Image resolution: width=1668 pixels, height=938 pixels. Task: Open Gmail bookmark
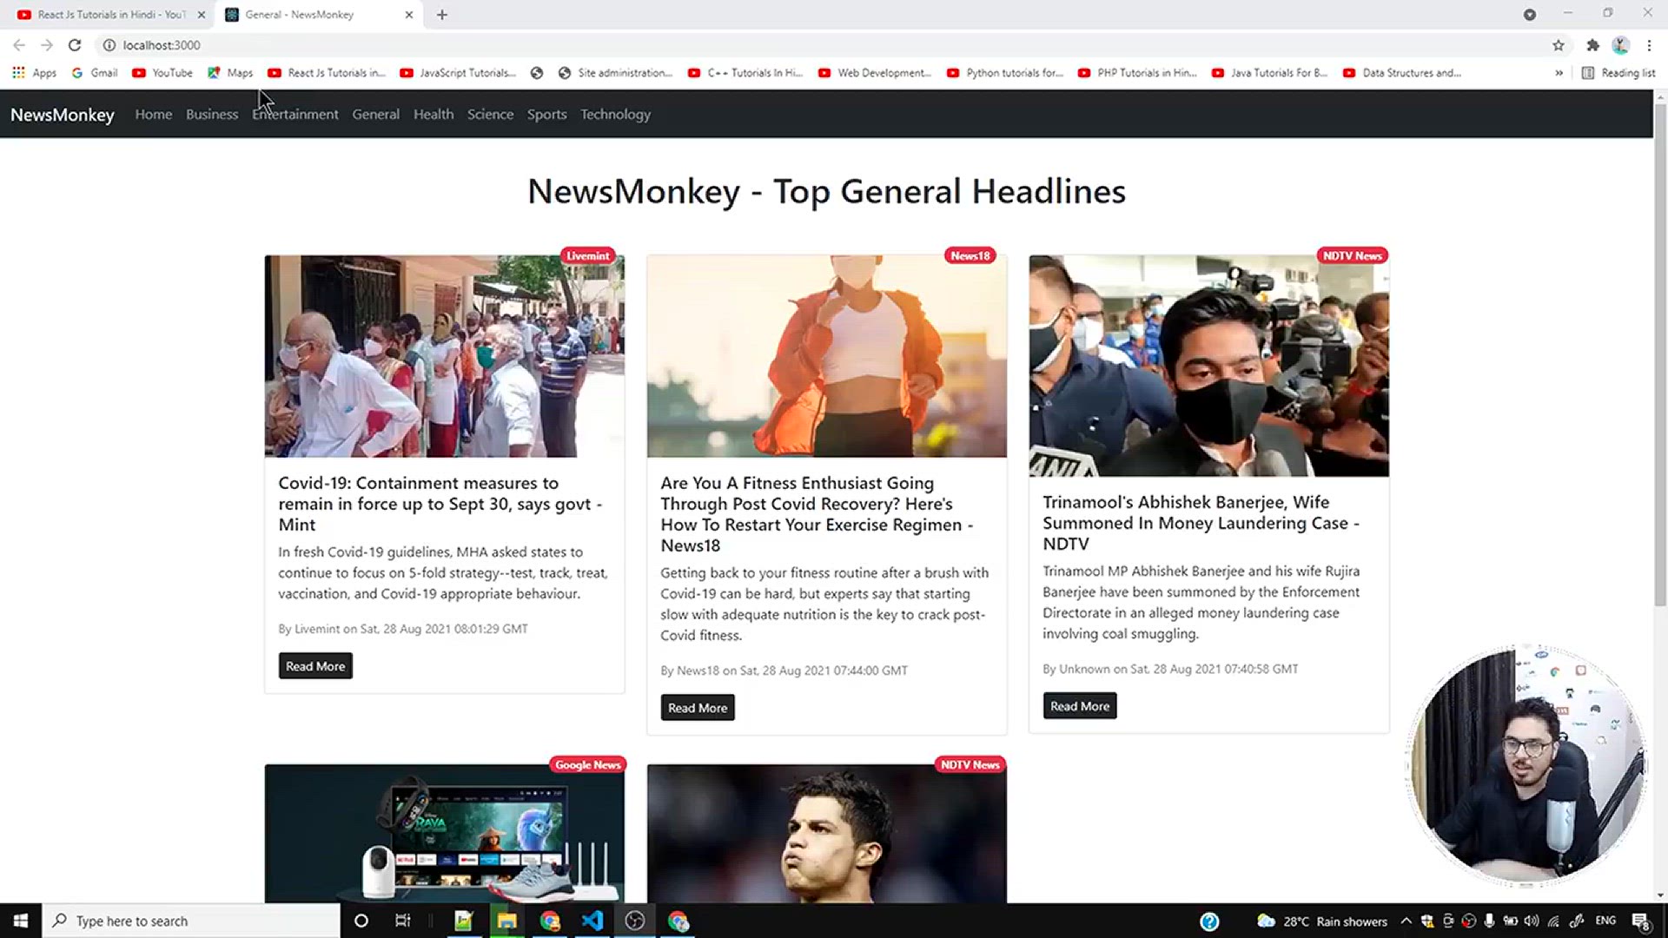click(95, 73)
